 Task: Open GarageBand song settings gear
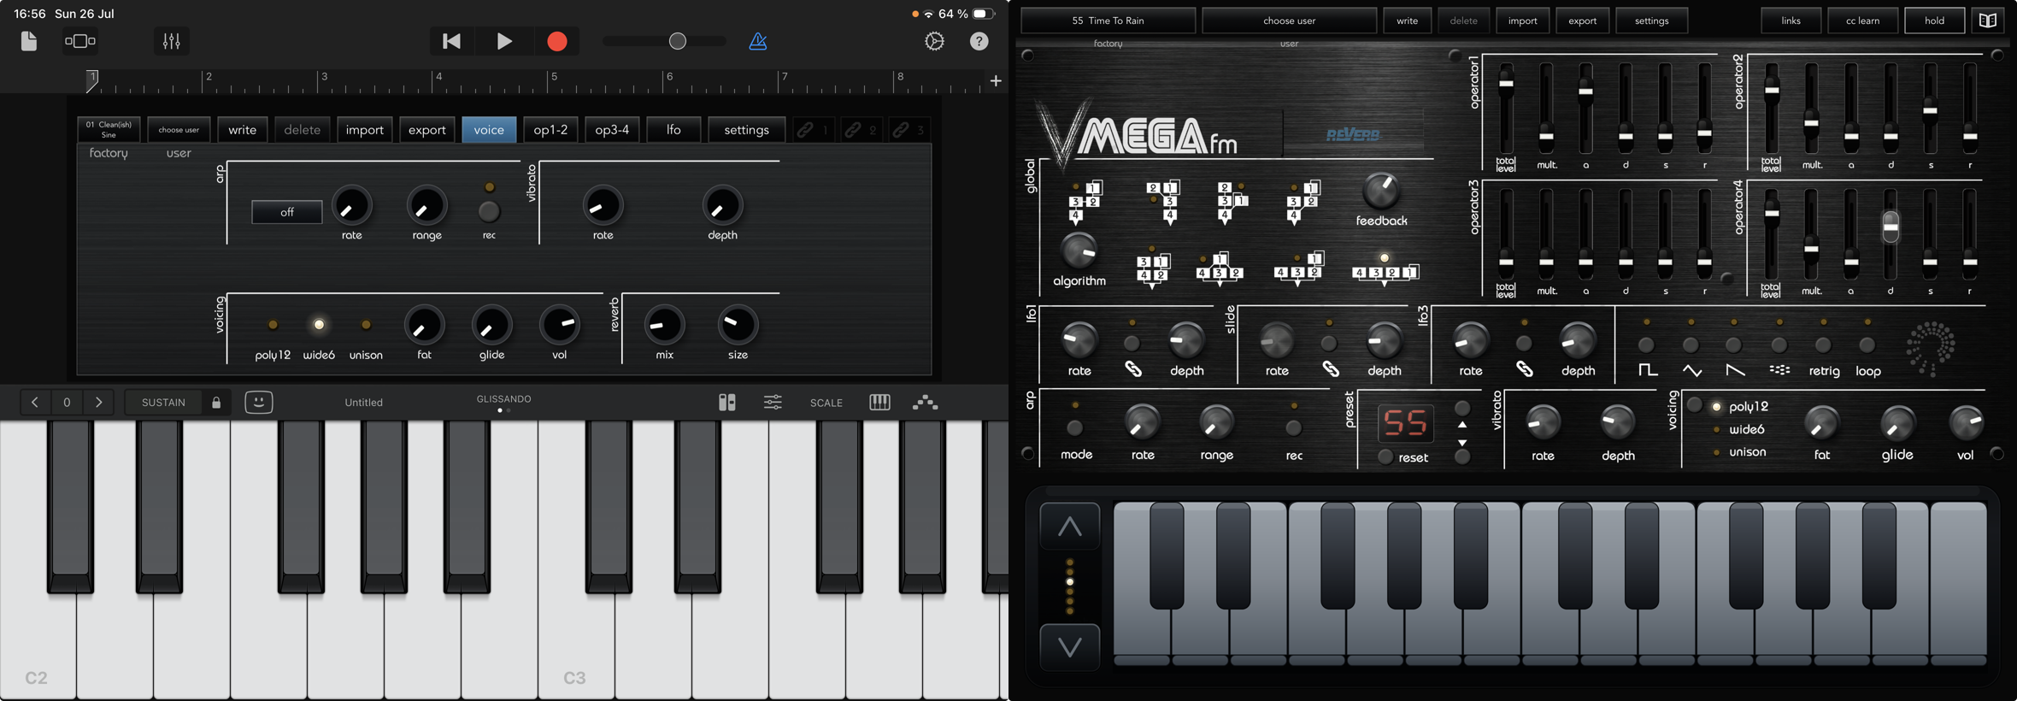(935, 41)
